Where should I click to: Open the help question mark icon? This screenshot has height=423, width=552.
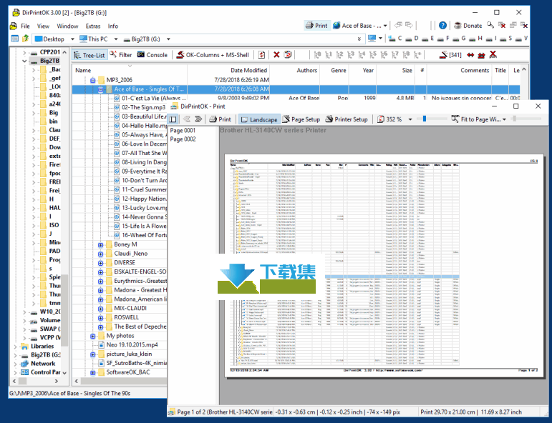[x=442, y=26]
